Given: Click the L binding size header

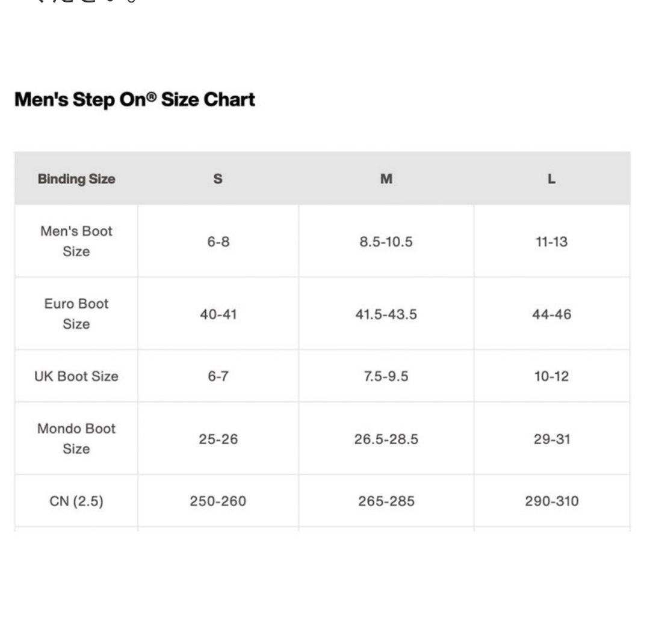Looking at the screenshot, I should click(551, 179).
